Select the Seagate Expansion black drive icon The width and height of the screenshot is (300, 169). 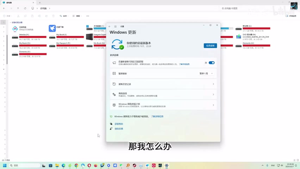89,37
